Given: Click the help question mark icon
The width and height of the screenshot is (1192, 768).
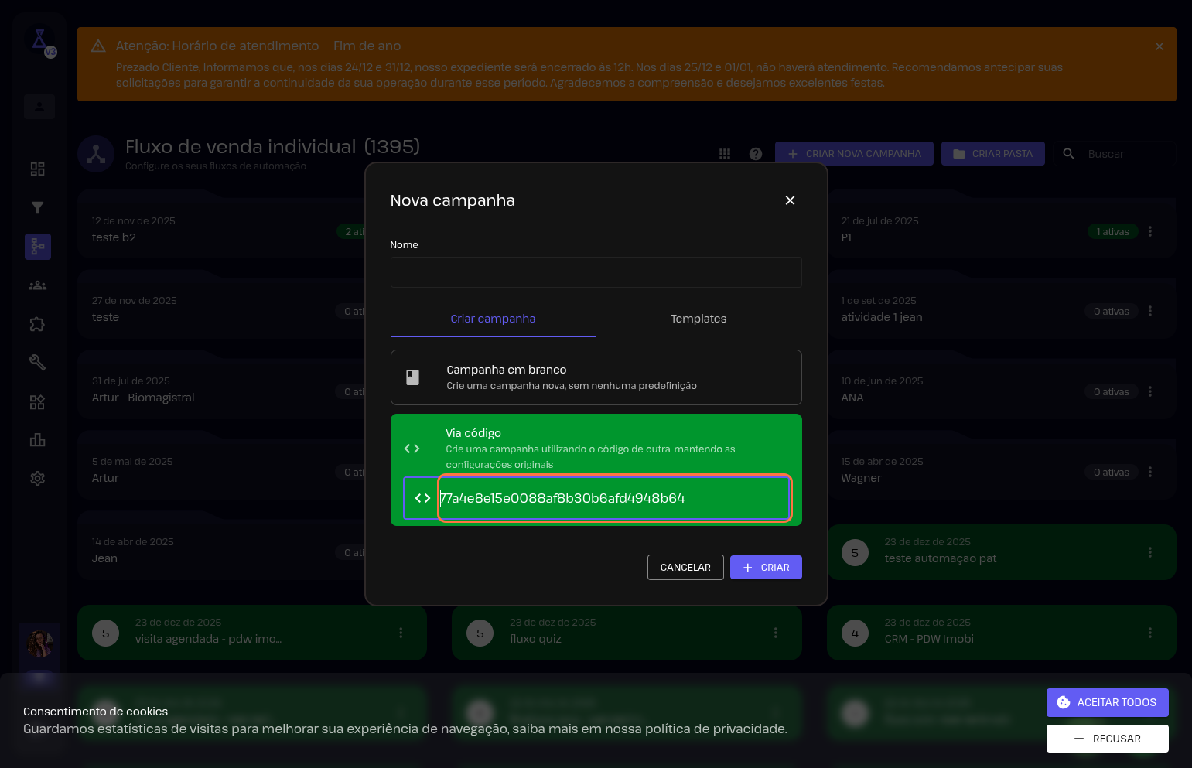Looking at the screenshot, I should 756,154.
